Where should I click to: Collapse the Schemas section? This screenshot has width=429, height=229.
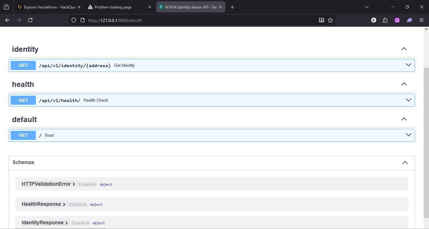click(x=405, y=162)
